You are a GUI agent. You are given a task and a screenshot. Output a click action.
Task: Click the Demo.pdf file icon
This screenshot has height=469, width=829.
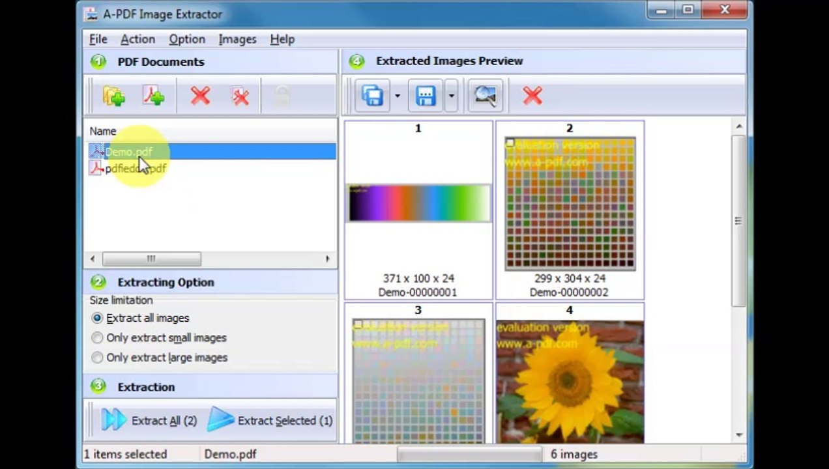96,152
